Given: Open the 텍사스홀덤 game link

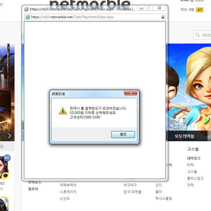Looking at the screenshot, I should (x=164, y=198).
